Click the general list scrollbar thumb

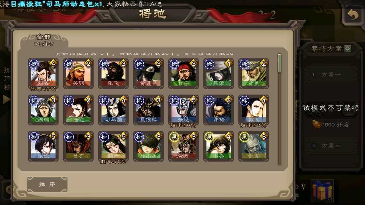[279, 63]
